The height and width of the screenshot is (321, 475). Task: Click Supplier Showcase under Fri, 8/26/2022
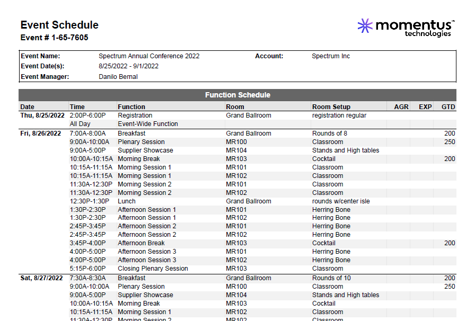[145, 150]
